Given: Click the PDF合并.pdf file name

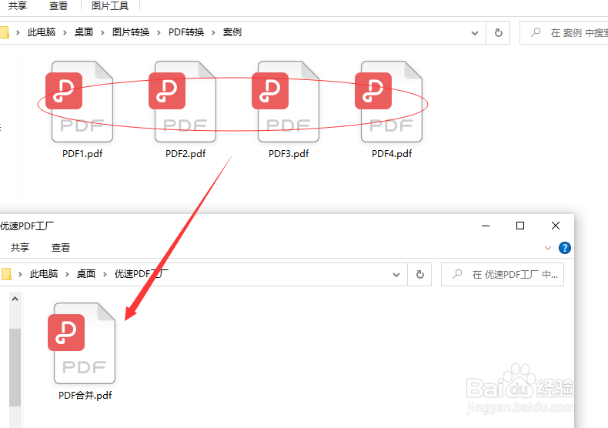Looking at the screenshot, I should (x=85, y=396).
